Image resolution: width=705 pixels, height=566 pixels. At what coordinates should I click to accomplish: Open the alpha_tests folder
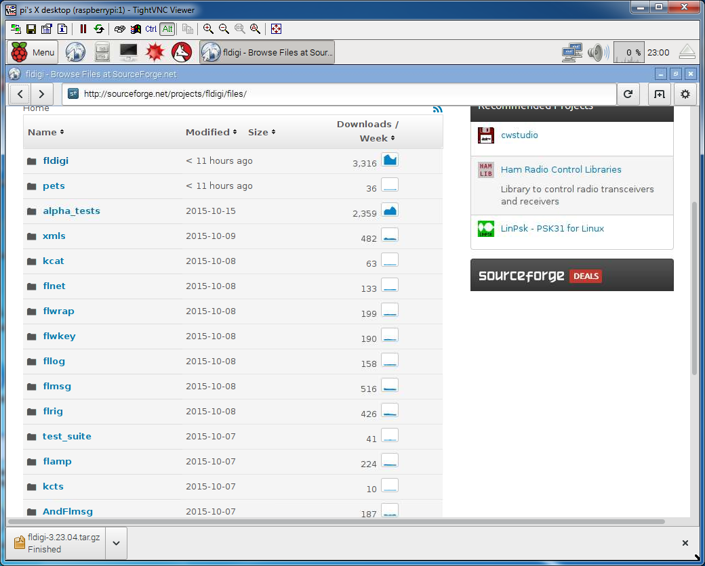click(71, 211)
